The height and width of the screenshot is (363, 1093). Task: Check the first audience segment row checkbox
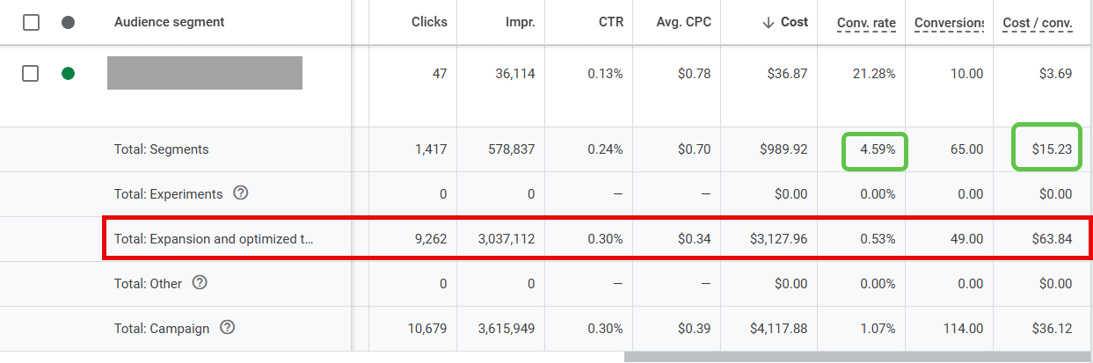[31, 74]
